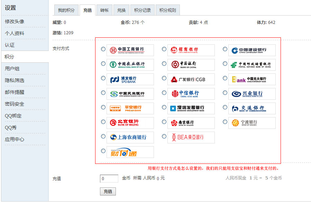Screen dimensions: 311x203
Task: Click the 充值 submit button
Action: [x=108, y=192]
